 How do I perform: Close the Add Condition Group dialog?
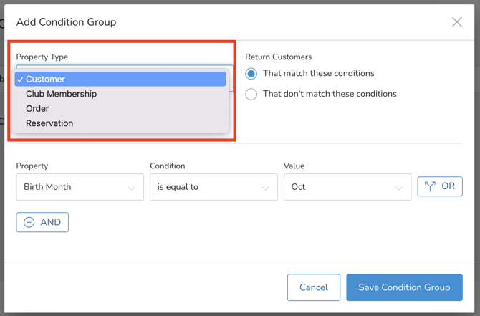tap(456, 22)
